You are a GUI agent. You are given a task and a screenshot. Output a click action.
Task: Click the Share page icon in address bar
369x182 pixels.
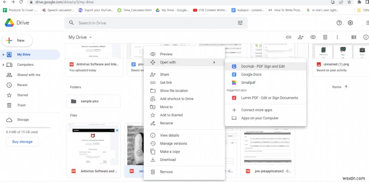click(x=341, y=2)
